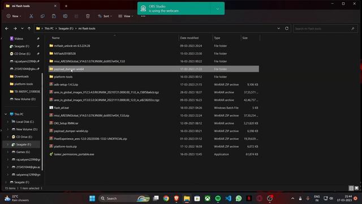Expand Games (G:) in tree
Image resolution: width=362 pixels, height=204 pixels.
click(x=7, y=152)
